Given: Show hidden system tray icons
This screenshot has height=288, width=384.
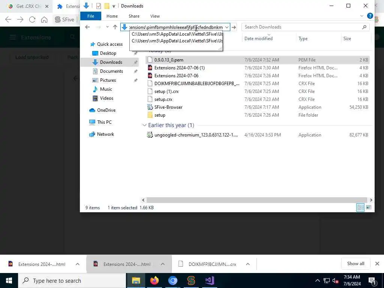Looking at the screenshot, I should [317, 280].
